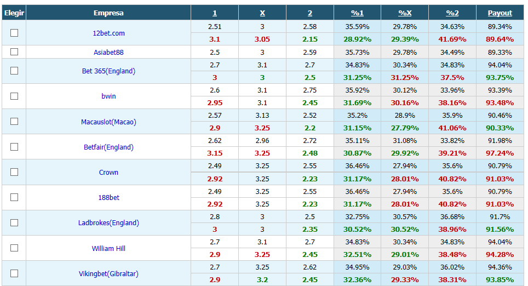Enable the bwin row checkbox
528x286 pixels.
click(x=14, y=96)
